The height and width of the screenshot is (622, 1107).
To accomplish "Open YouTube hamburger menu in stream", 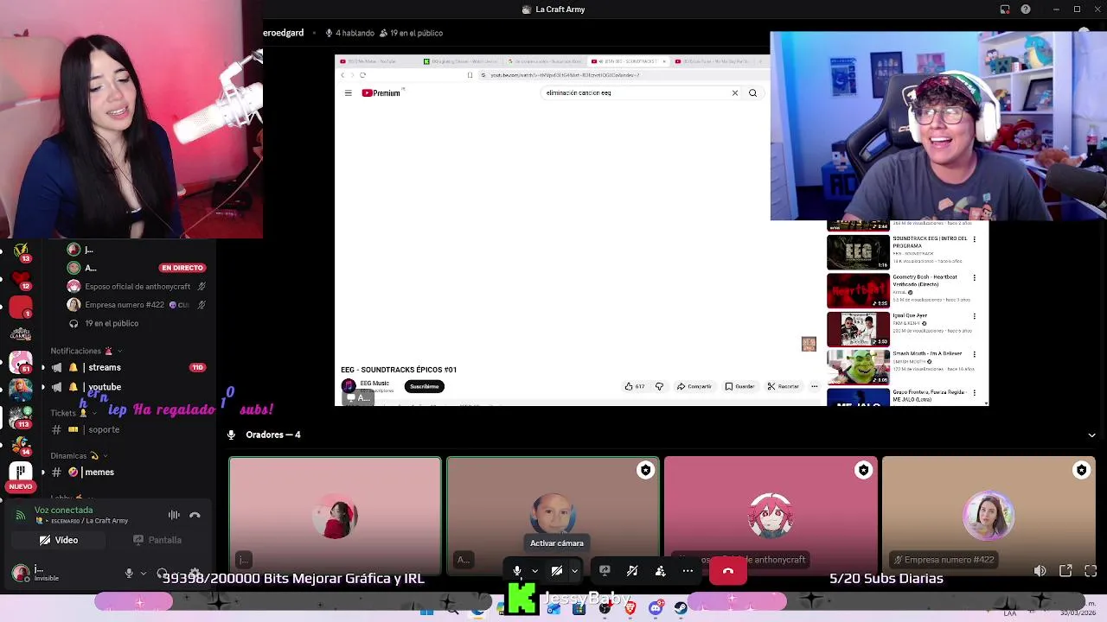I will point(349,92).
